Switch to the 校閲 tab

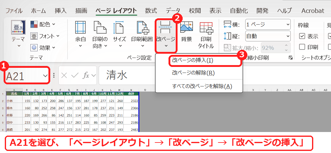click(x=195, y=10)
